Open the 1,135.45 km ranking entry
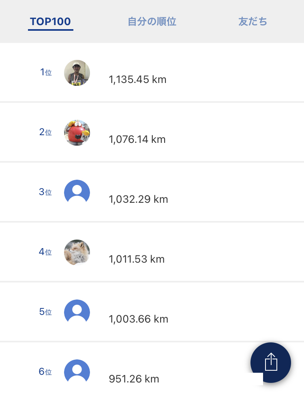Screen dimensions: 304x395 pyautogui.click(x=152, y=72)
